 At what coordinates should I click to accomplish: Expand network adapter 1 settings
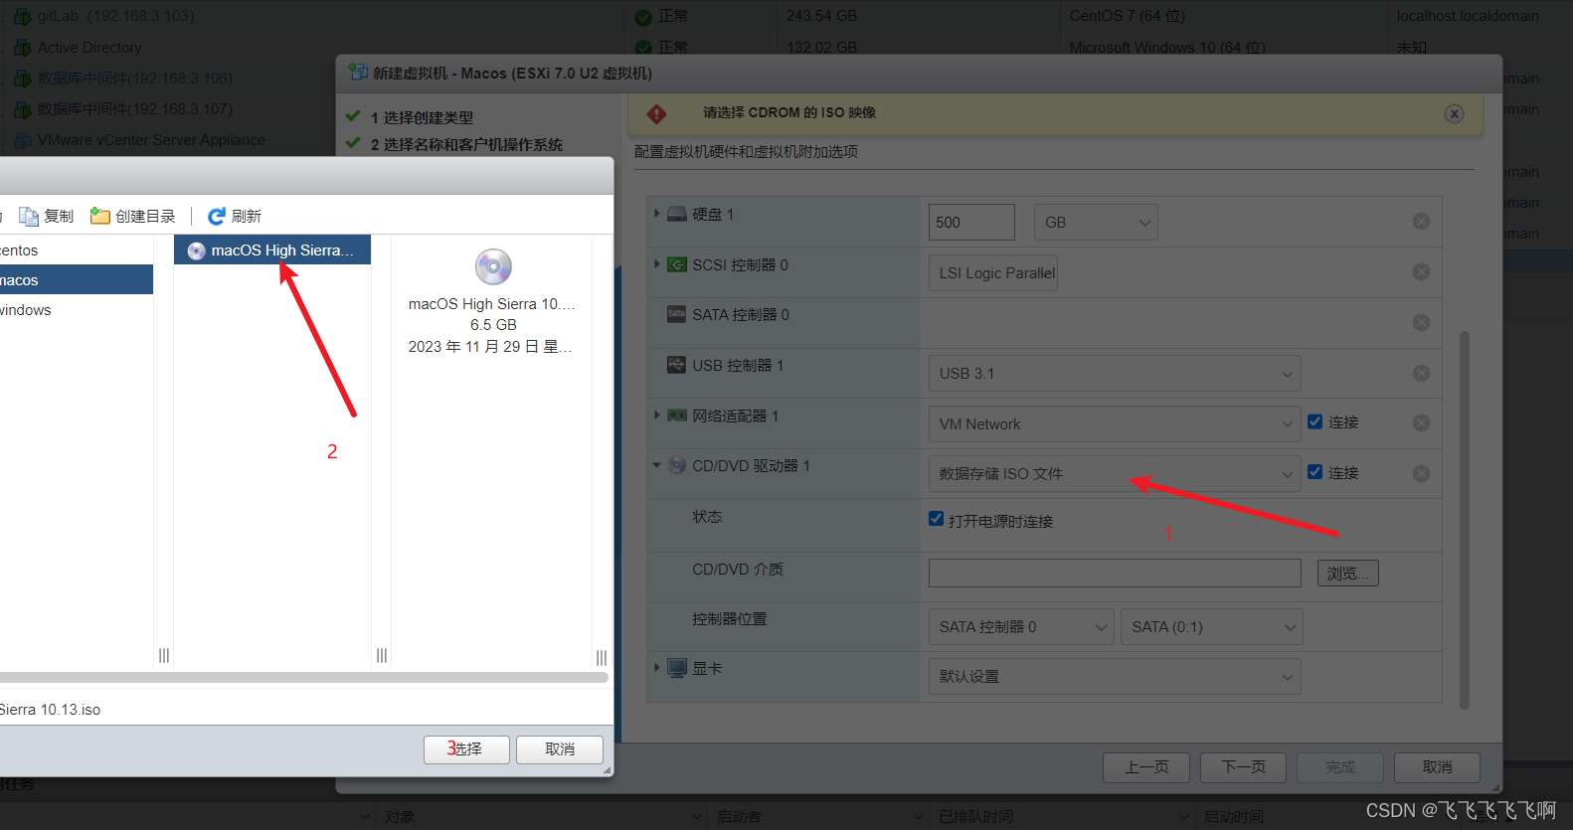(657, 415)
